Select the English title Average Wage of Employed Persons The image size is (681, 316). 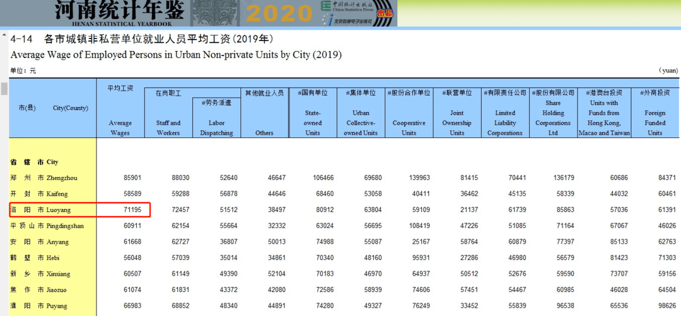click(x=176, y=55)
